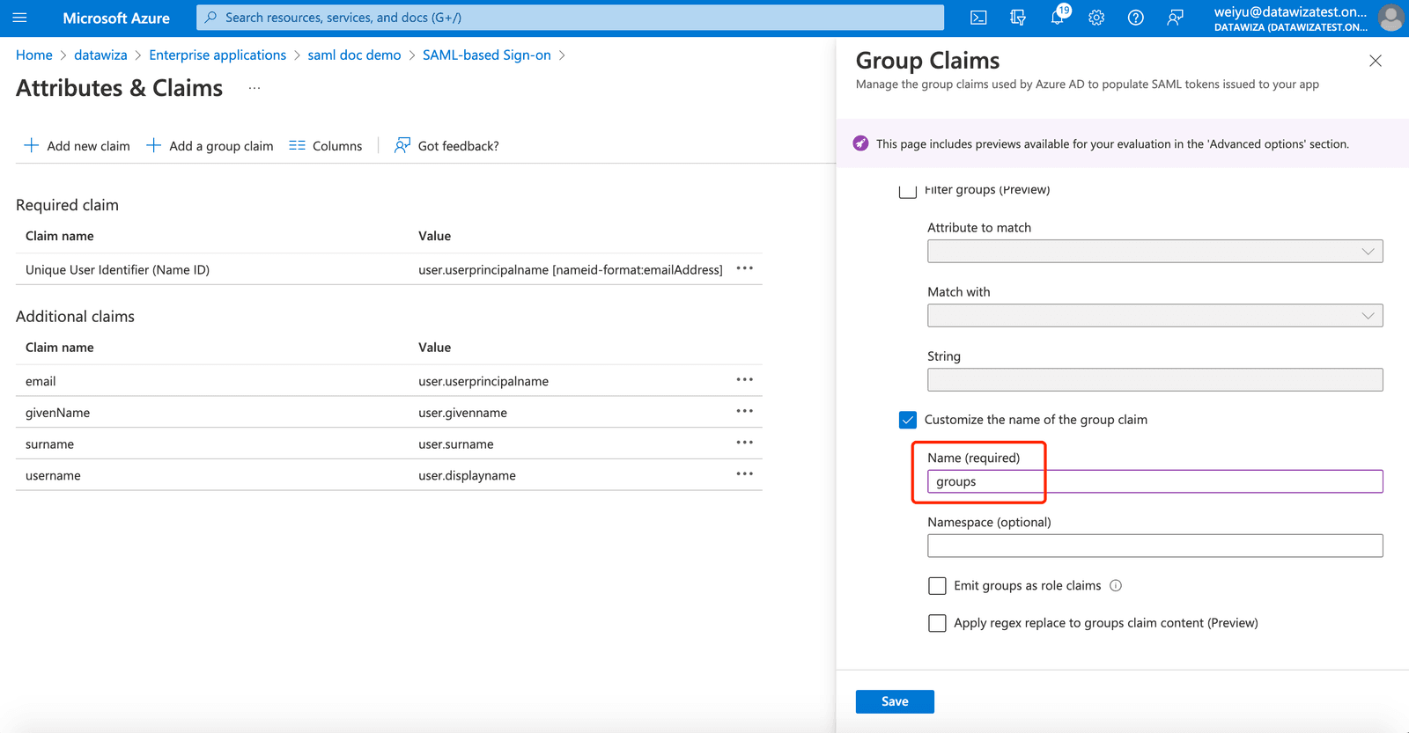Open the account avatar menu

pyautogui.click(x=1391, y=18)
